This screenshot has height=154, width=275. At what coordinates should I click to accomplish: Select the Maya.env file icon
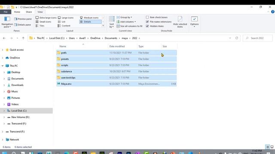[x=58, y=84]
